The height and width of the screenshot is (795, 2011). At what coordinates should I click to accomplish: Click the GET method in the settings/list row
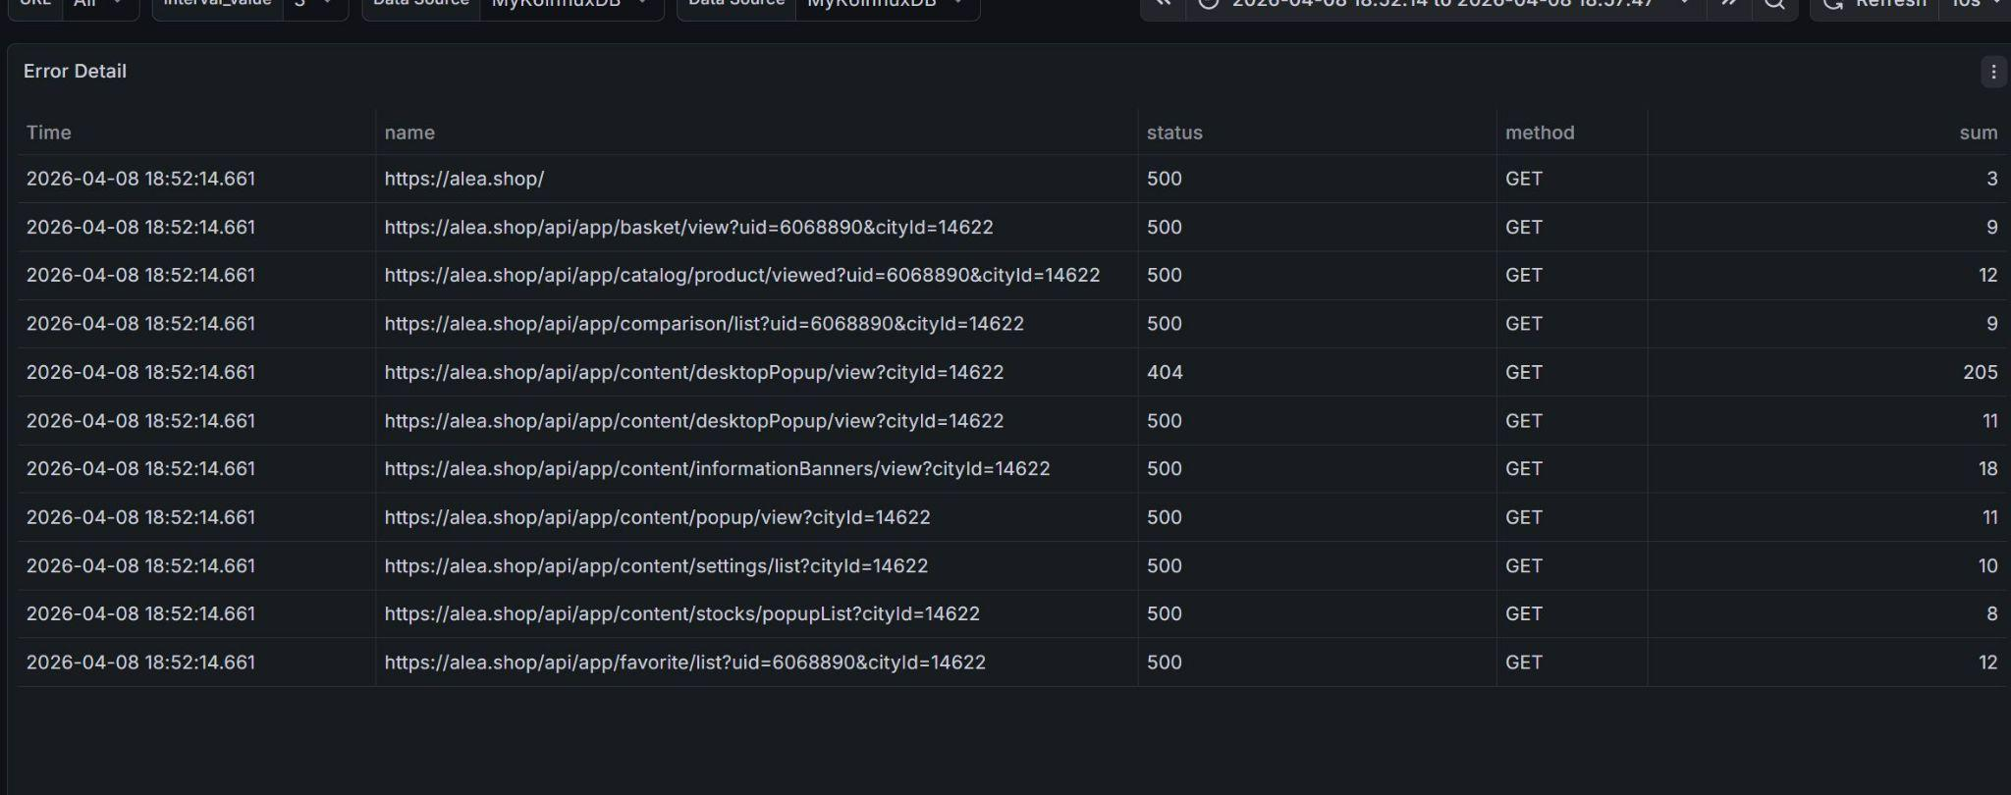(x=1524, y=565)
